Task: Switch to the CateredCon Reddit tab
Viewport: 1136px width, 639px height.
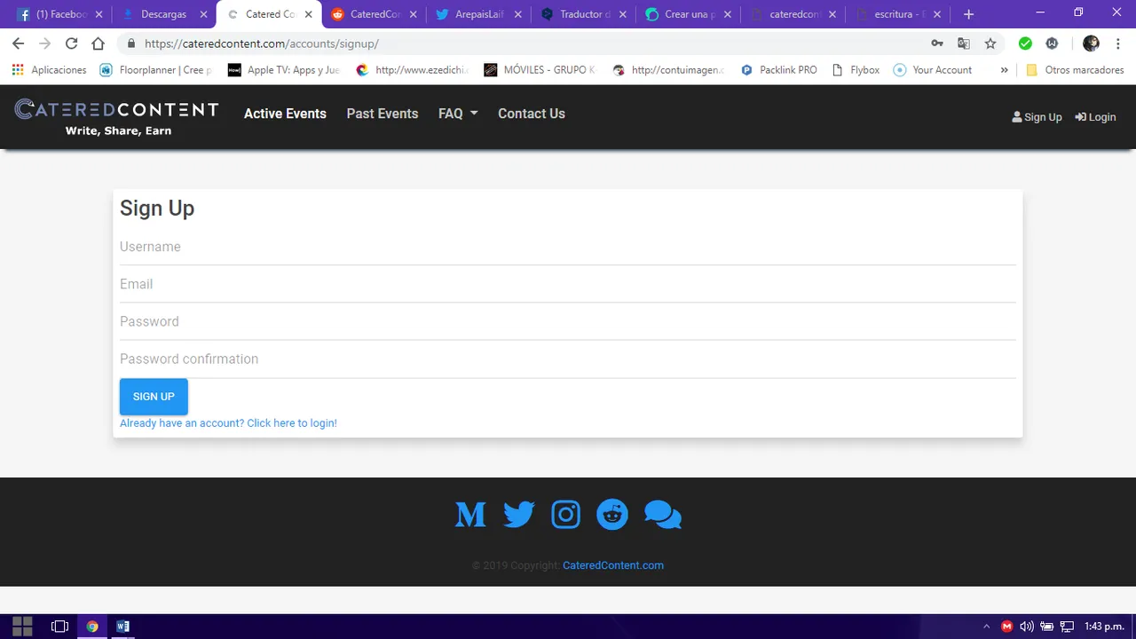Action: pyautogui.click(x=373, y=14)
